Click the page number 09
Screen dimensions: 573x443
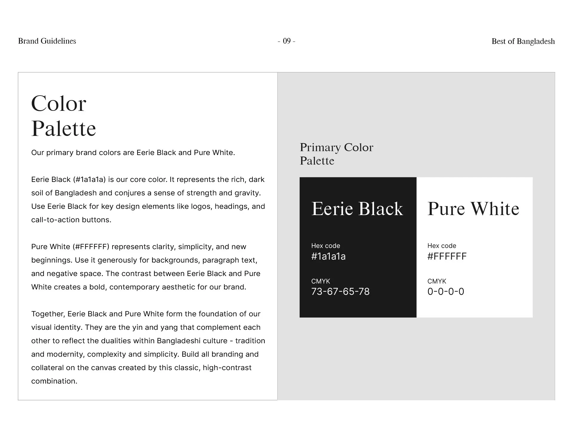pos(286,41)
